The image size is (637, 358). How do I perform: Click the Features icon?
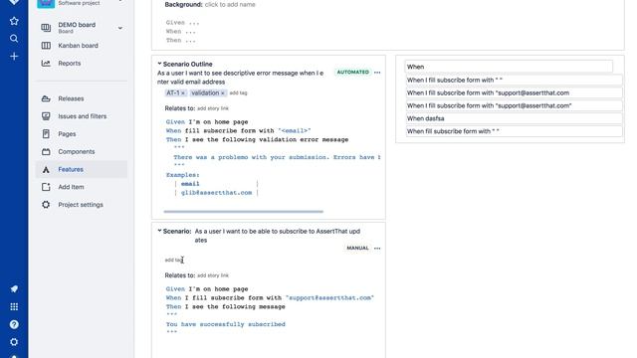[46, 170]
